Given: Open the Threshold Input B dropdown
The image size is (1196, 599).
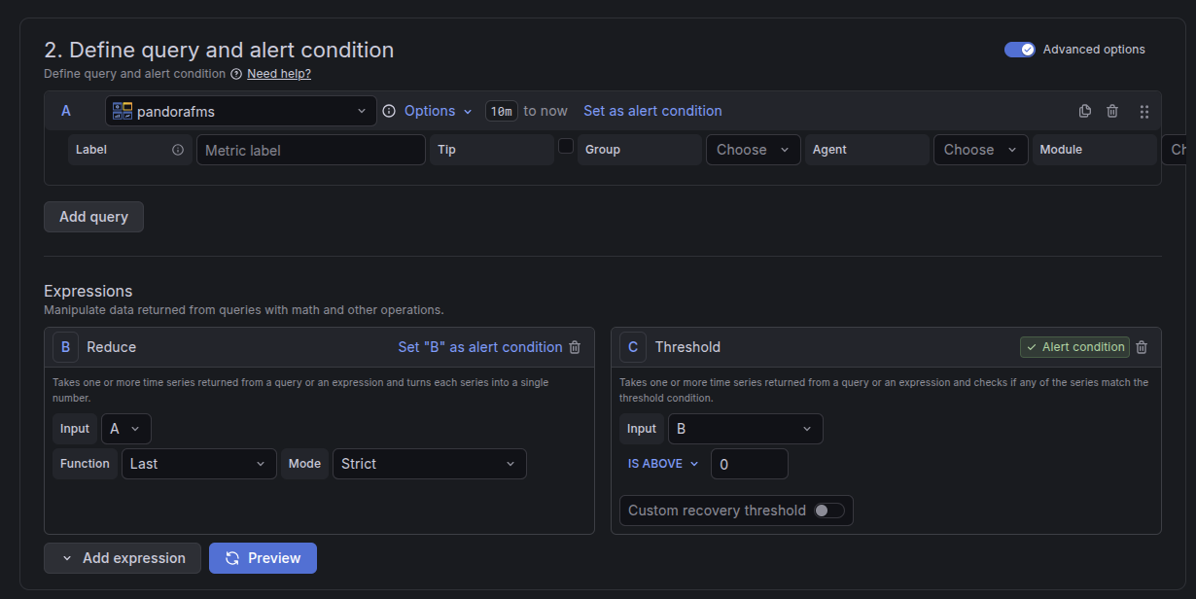Looking at the screenshot, I should coord(746,429).
